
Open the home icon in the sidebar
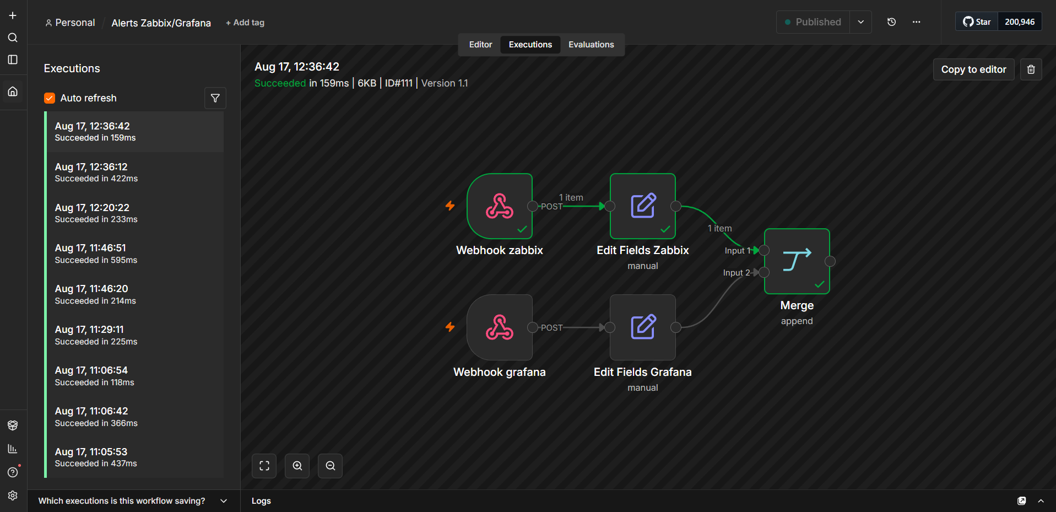(x=13, y=91)
